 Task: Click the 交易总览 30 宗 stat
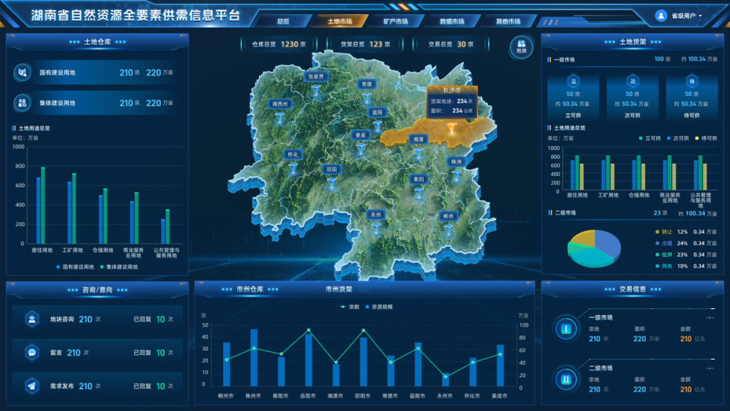(x=451, y=44)
